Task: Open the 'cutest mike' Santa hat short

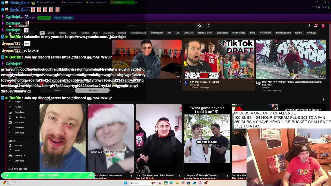Action: point(111,138)
